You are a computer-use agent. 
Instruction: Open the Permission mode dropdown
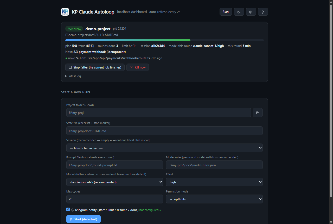point(214,199)
